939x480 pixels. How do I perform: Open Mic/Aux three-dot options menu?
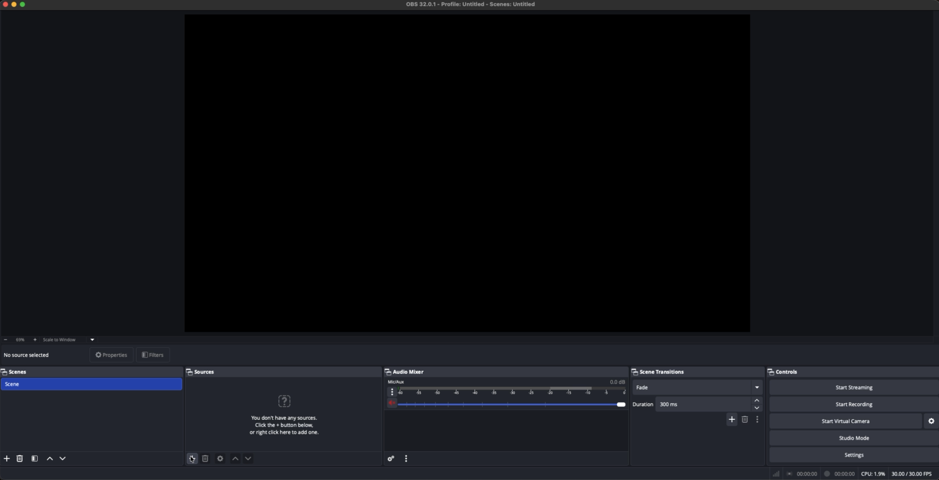[392, 392]
